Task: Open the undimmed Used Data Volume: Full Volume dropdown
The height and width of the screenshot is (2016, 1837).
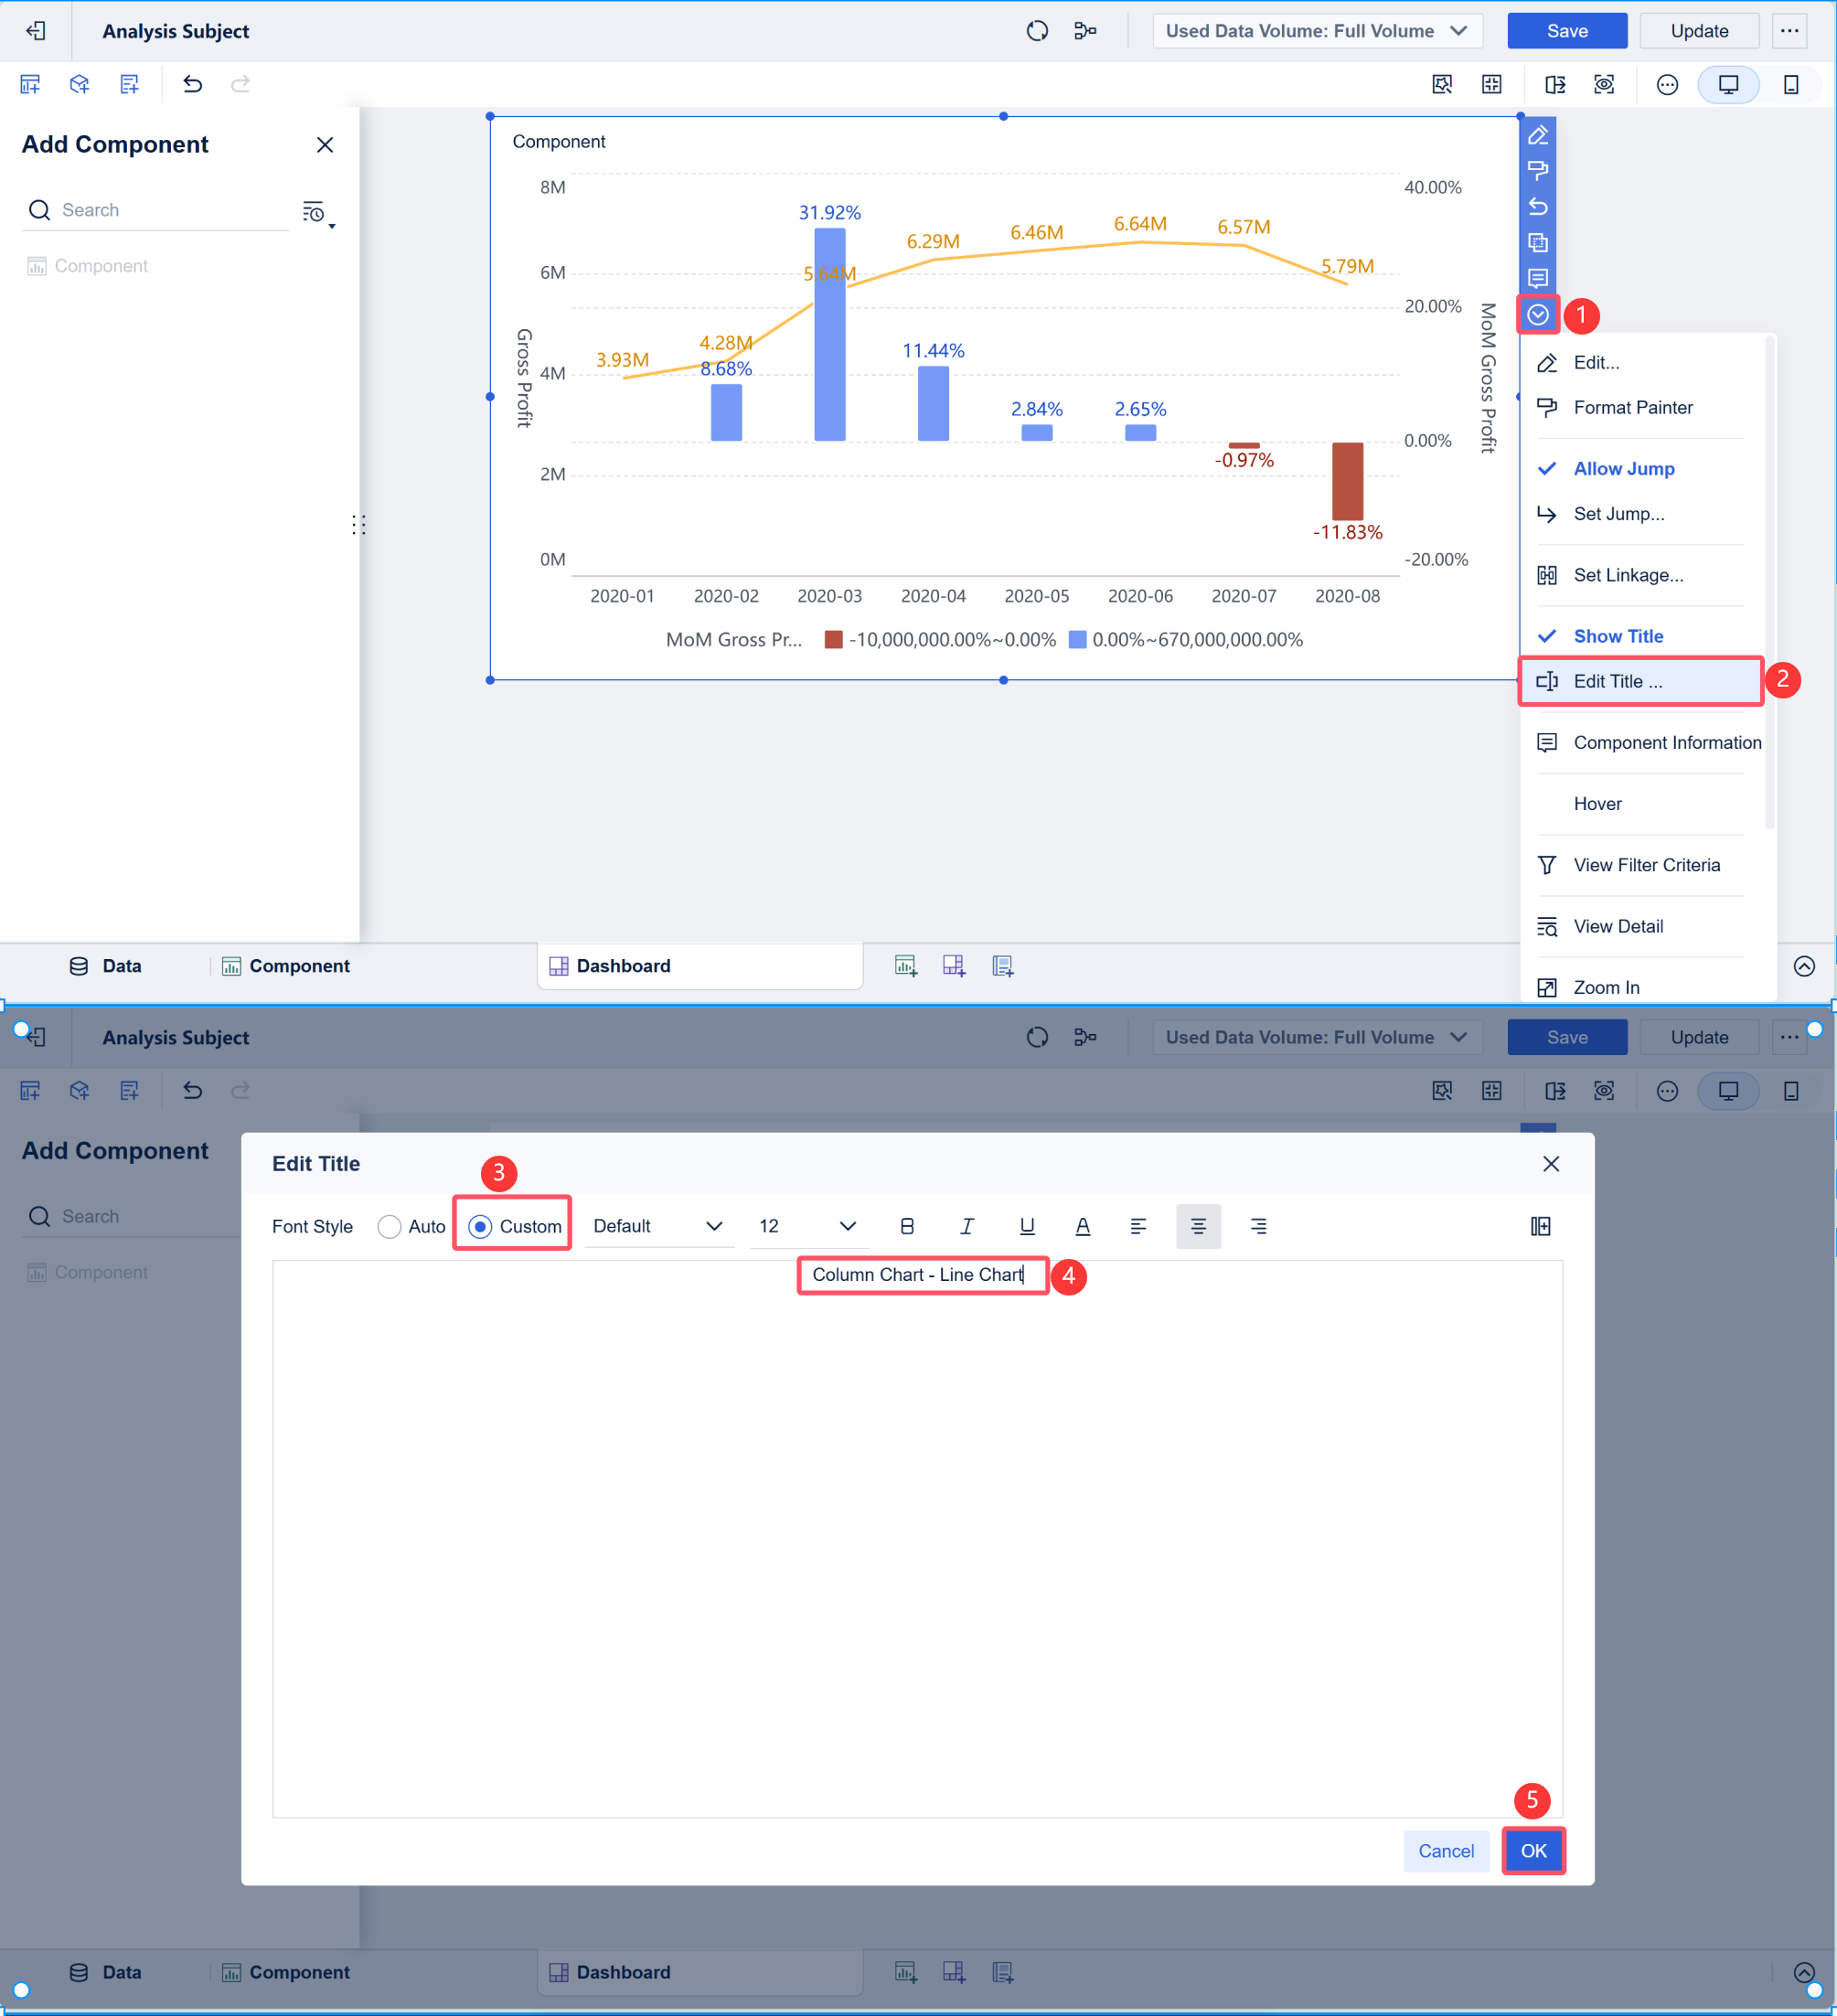Action: tap(1317, 31)
